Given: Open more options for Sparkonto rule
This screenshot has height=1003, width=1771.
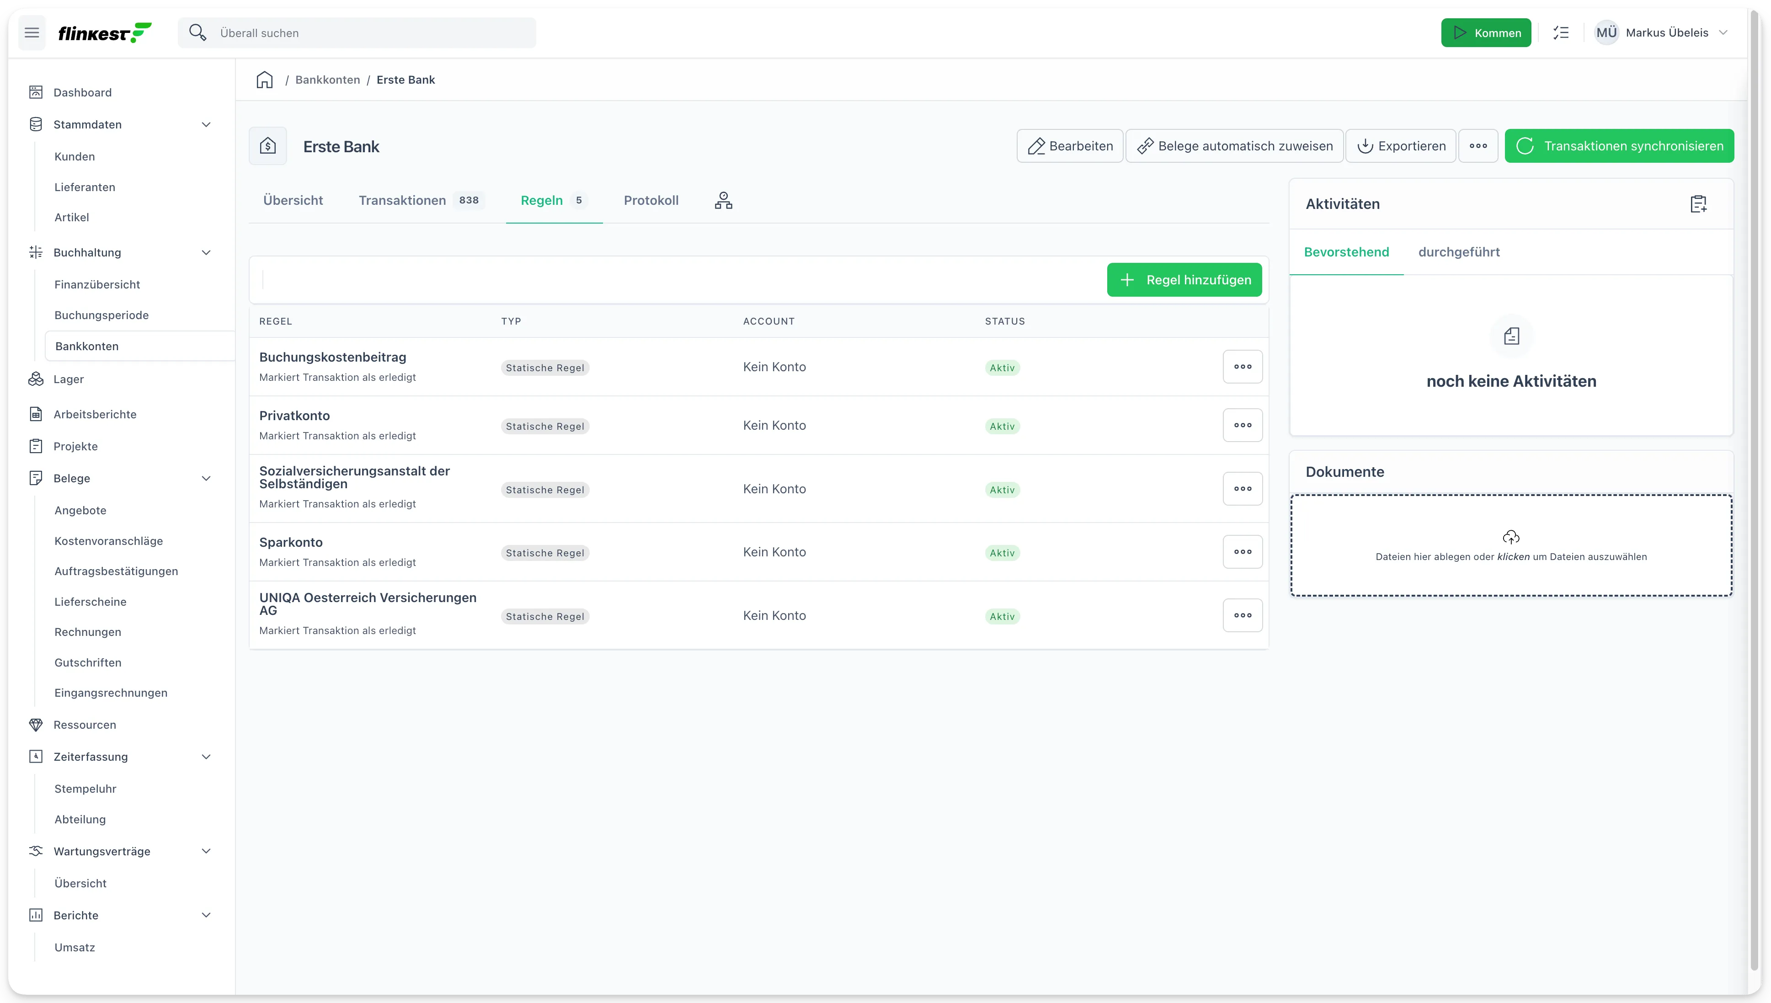Looking at the screenshot, I should pyautogui.click(x=1243, y=552).
